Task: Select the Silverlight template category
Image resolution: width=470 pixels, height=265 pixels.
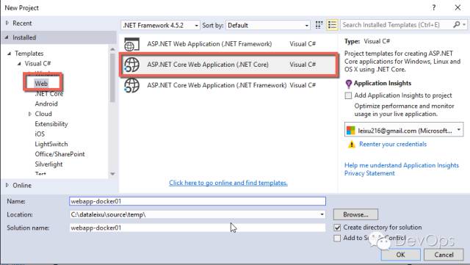Action: pos(48,164)
